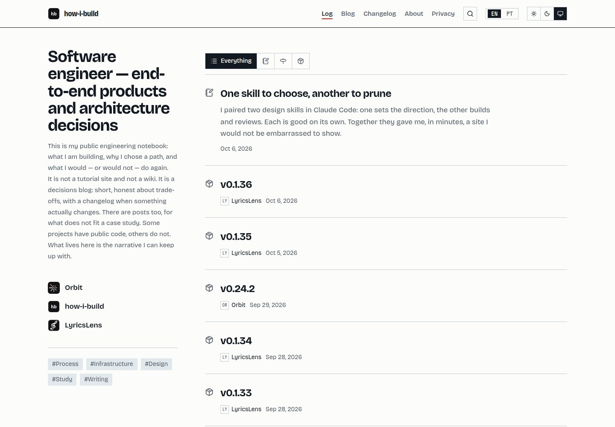
Task: Open release v0.24.2 entry
Action: point(237,289)
